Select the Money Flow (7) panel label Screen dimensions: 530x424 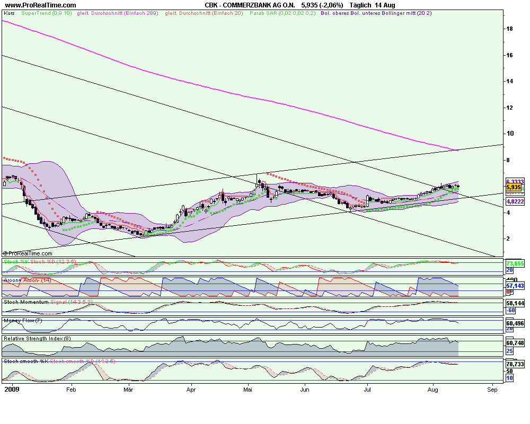[x=23, y=321]
